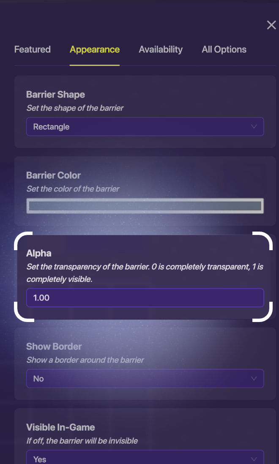Click the Barrier Shape heading
The width and height of the screenshot is (279, 464).
click(55, 95)
